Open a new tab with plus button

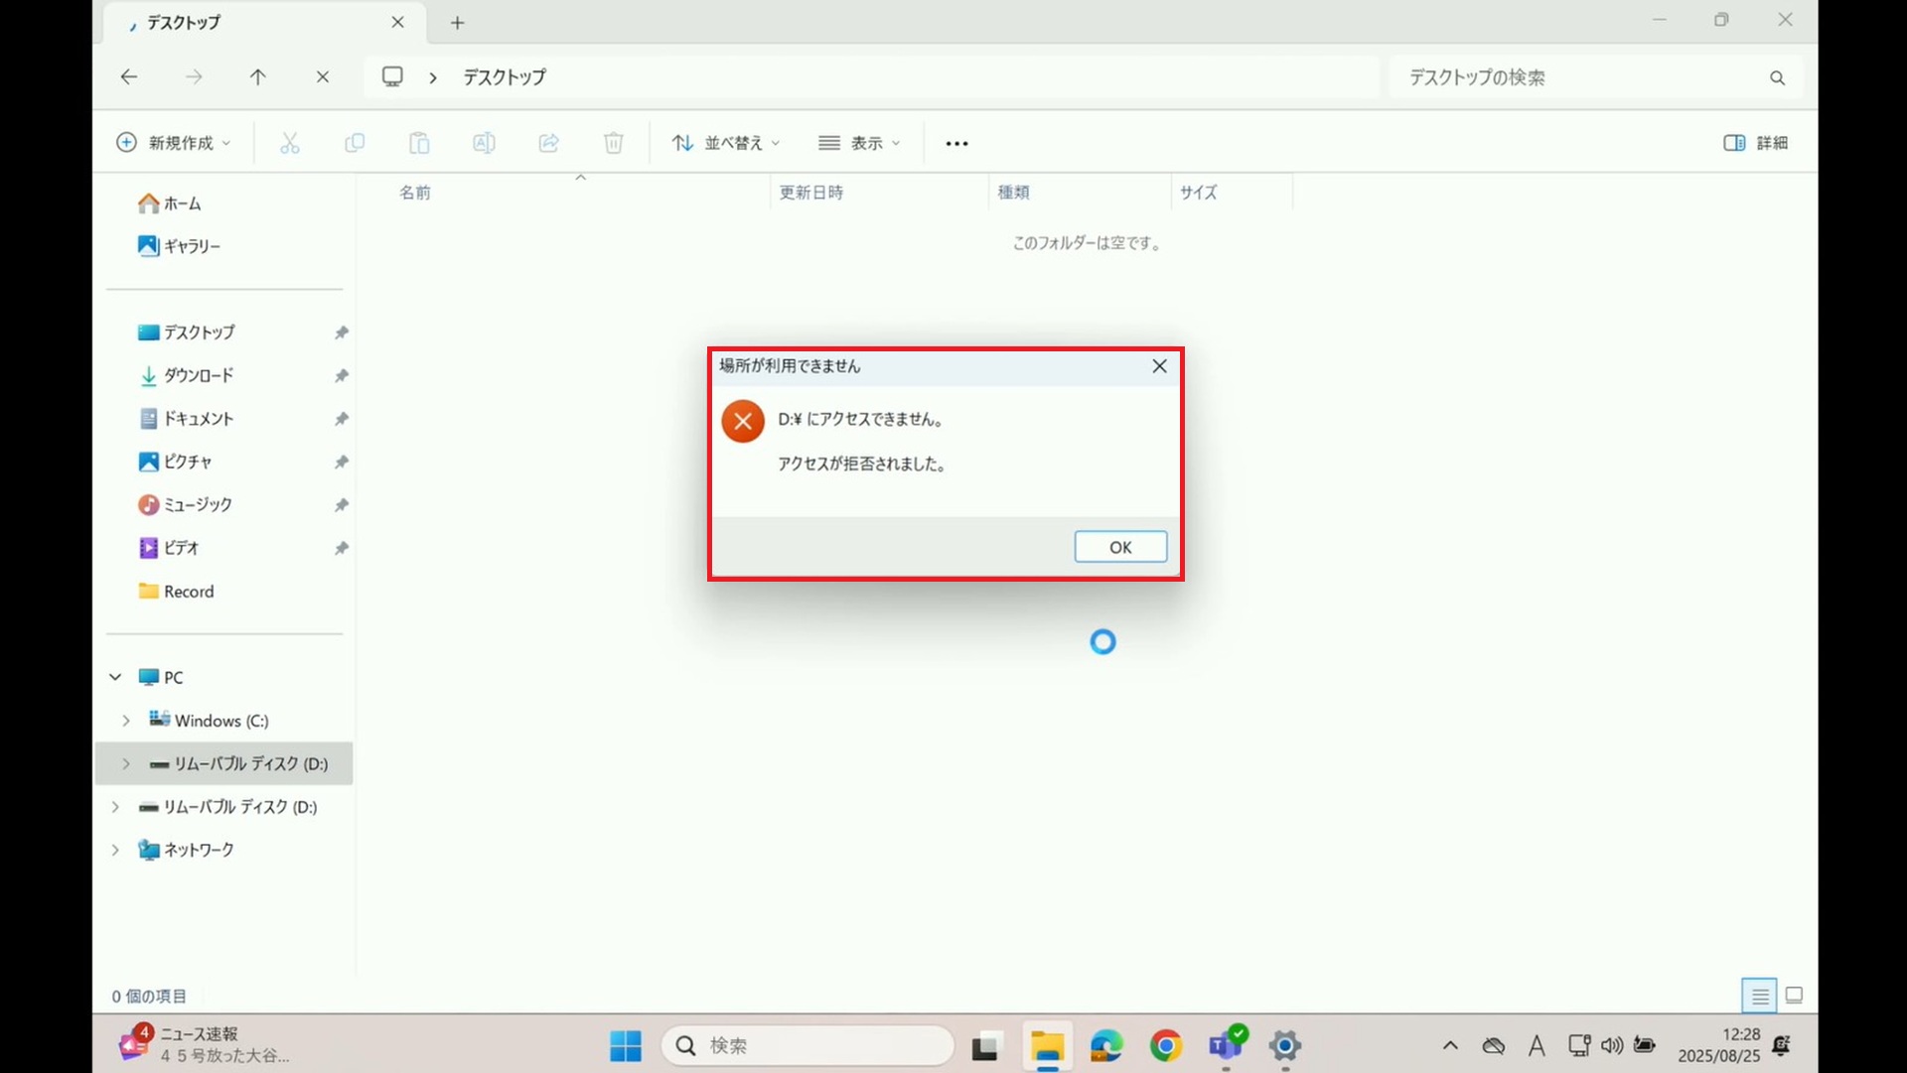457,22
